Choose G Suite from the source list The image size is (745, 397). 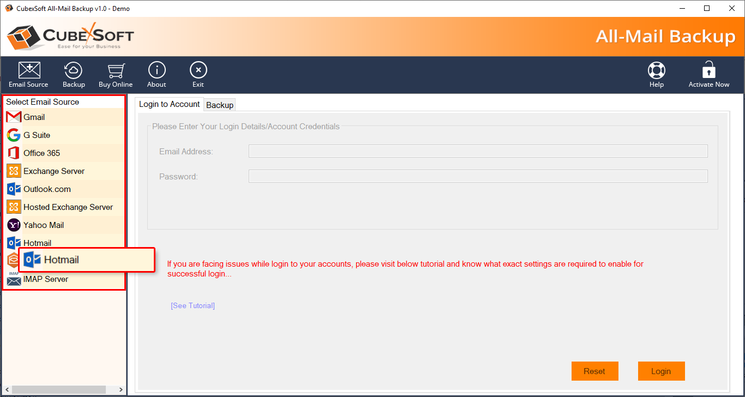pos(64,135)
